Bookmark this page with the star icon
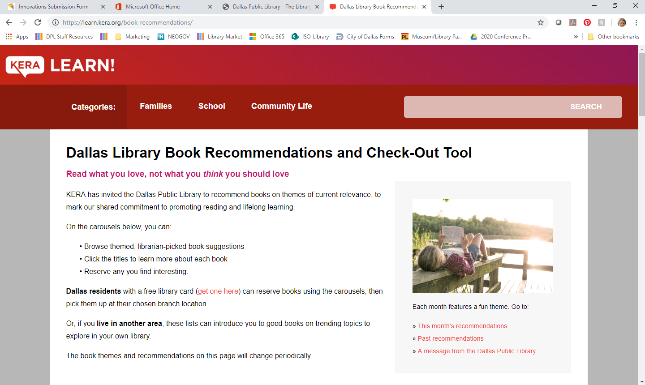The height and width of the screenshot is (385, 645). coord(541,22)
